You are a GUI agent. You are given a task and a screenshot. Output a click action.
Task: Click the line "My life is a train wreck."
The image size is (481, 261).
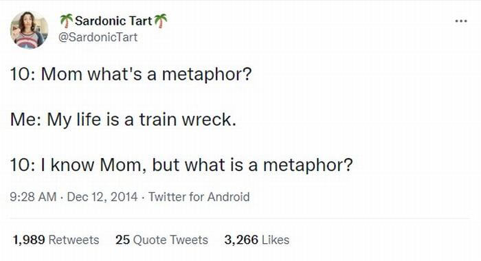click(x=142, y=120)
